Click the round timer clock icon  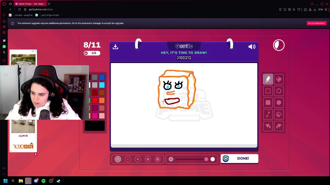[x=279, y=45]
